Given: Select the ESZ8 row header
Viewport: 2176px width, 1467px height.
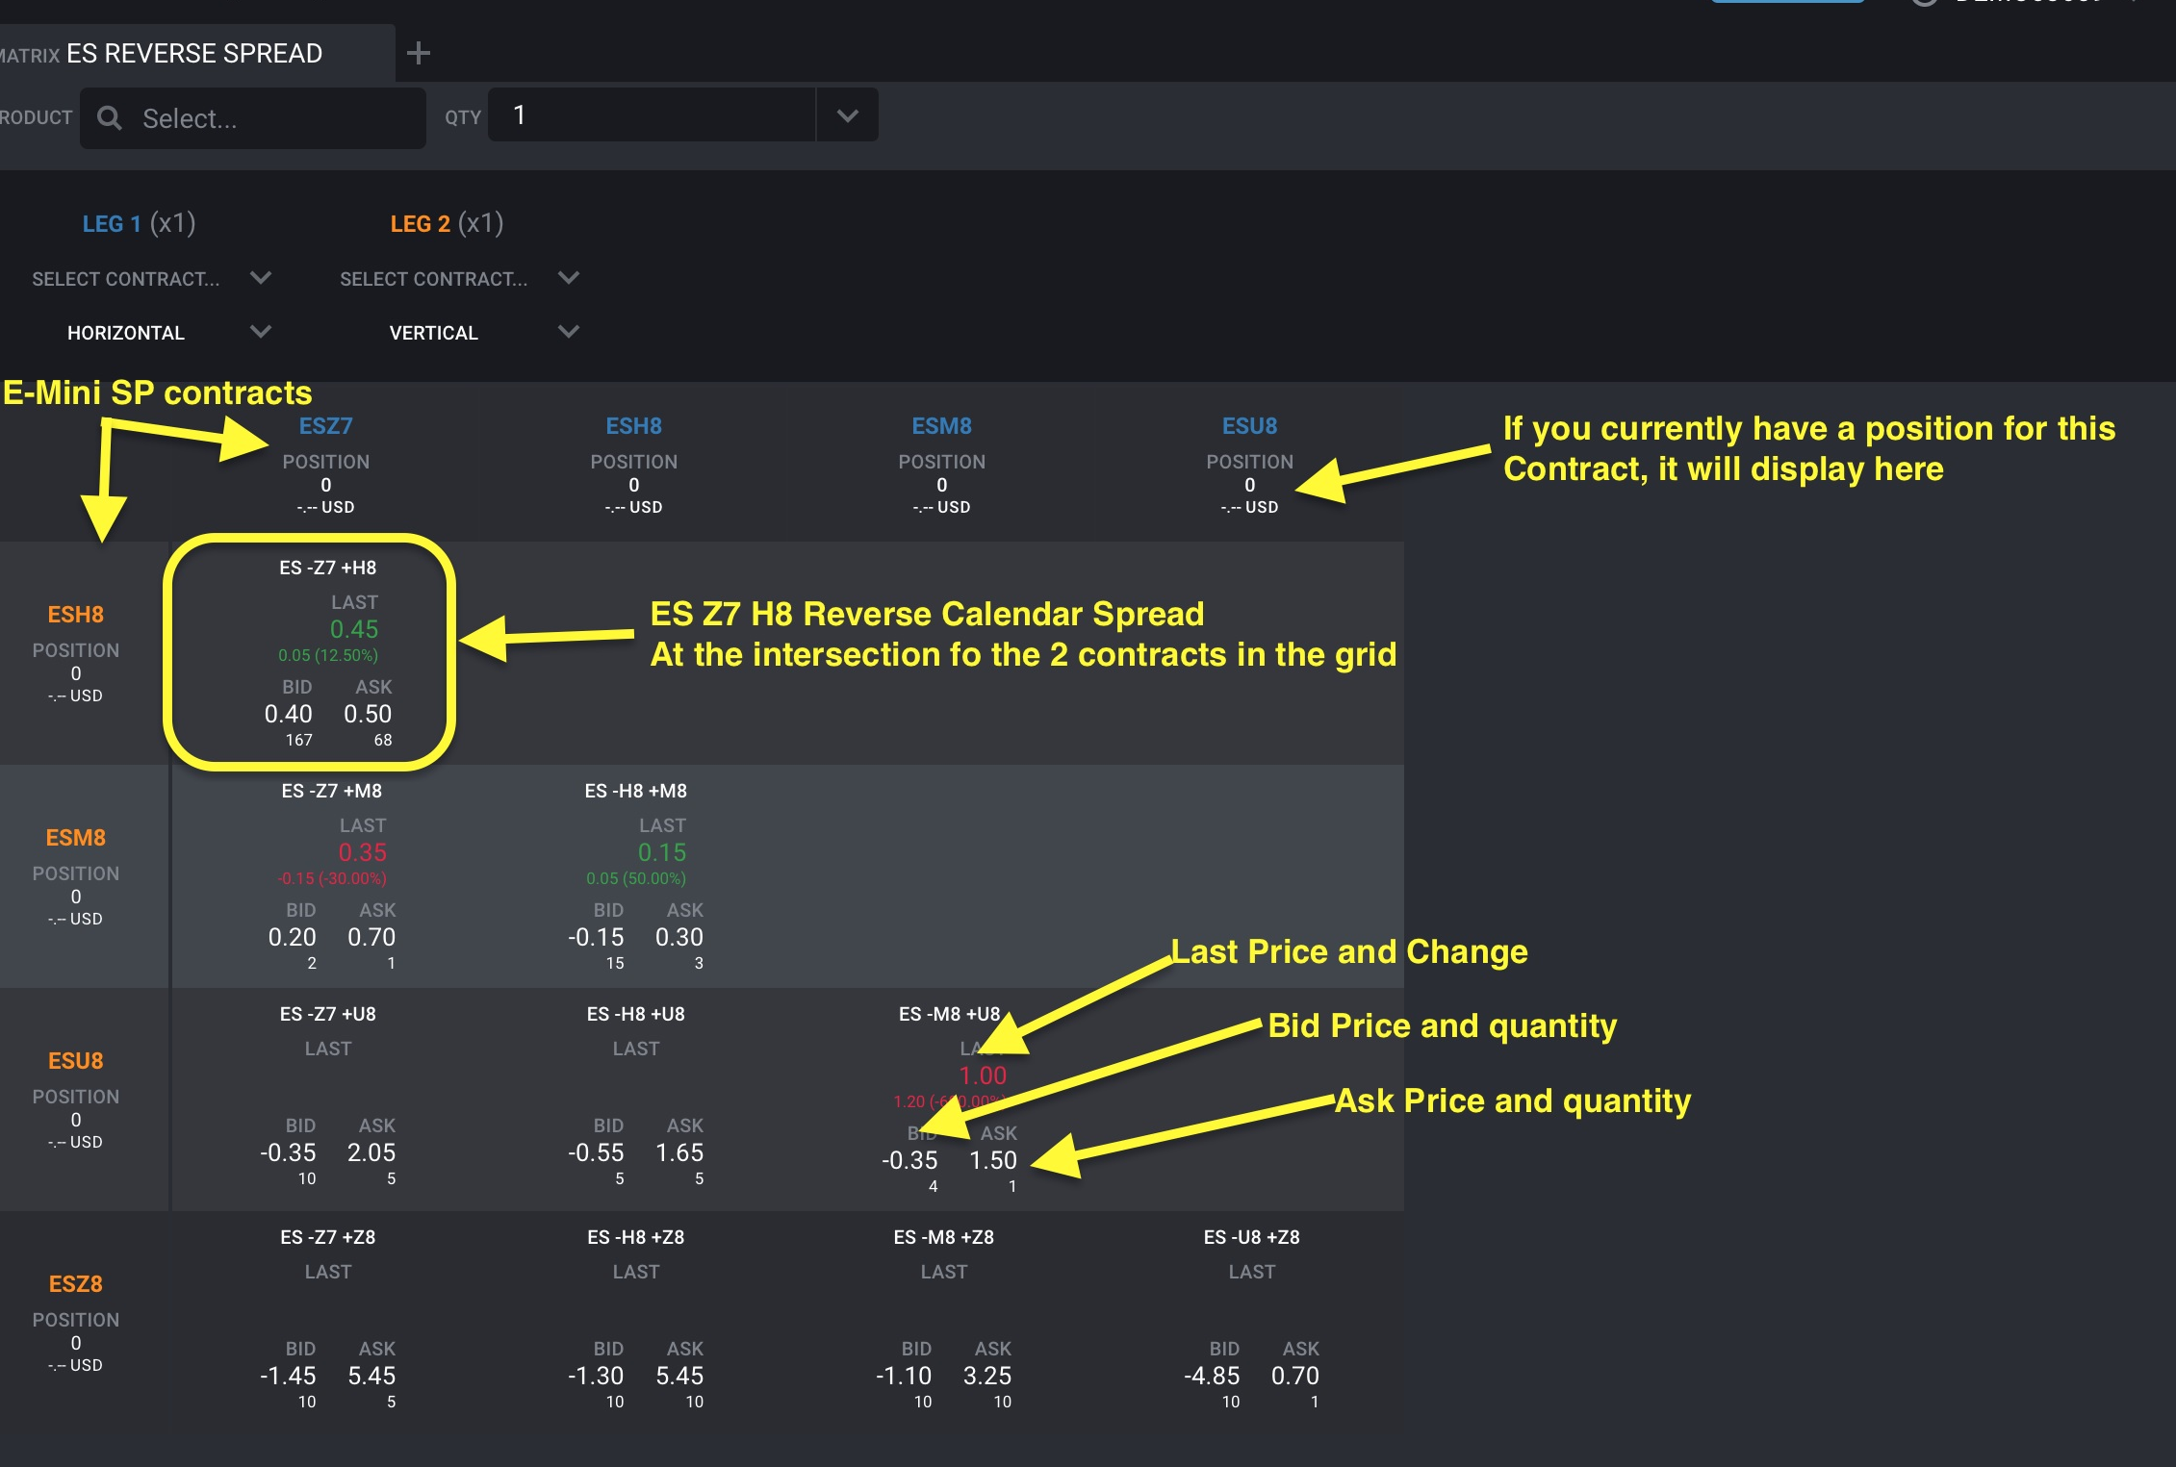Looking at the screenshot, I should click(76, 1284).
